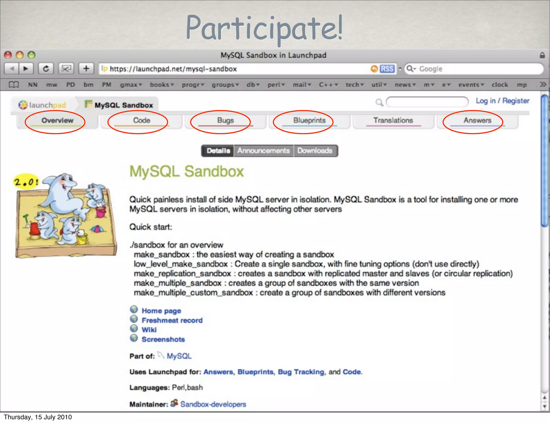Click the MySQL Sandbox breadcrumb title
Screen dimensions: 550x423
(124, 105)
